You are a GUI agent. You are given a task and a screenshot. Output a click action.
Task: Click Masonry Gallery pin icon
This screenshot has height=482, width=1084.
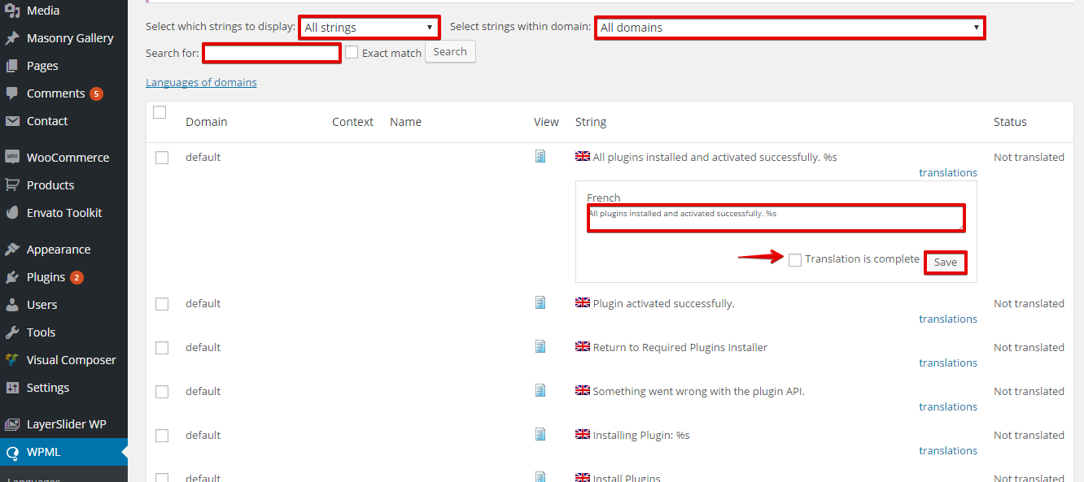(x=12, y=37)
